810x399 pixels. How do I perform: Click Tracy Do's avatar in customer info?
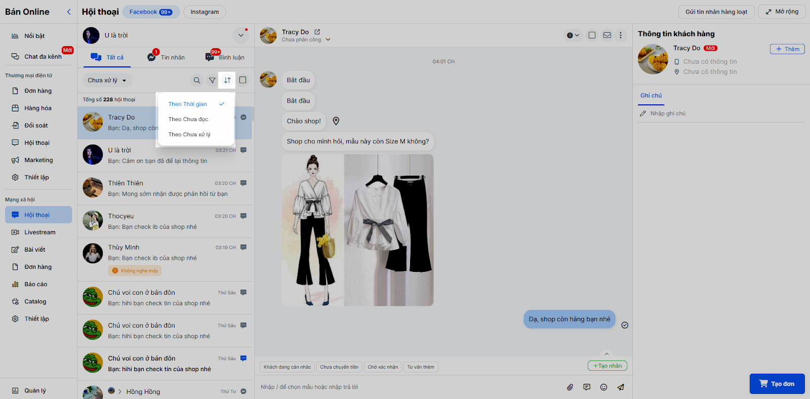click(x=653, y=59)
